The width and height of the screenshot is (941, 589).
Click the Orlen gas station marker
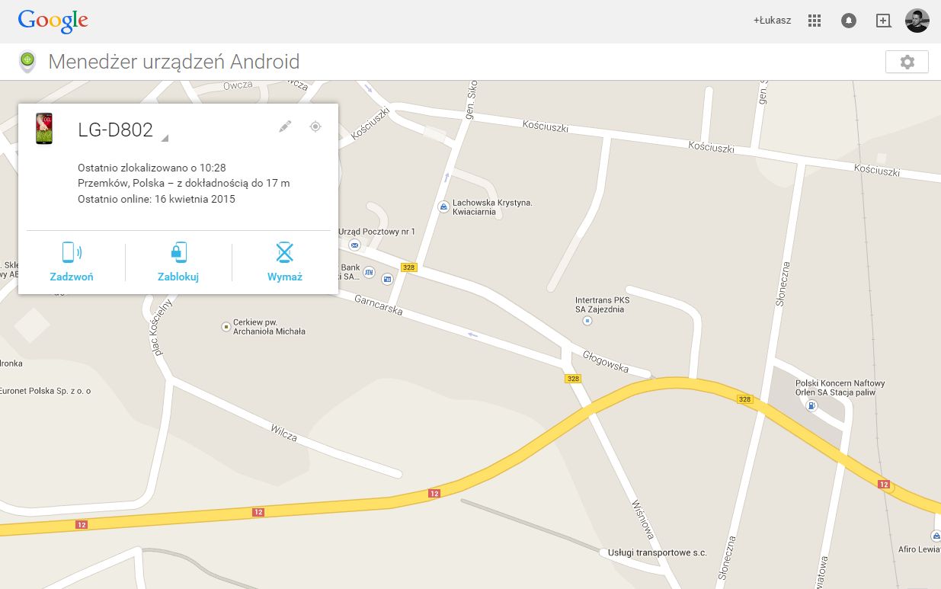811,405
